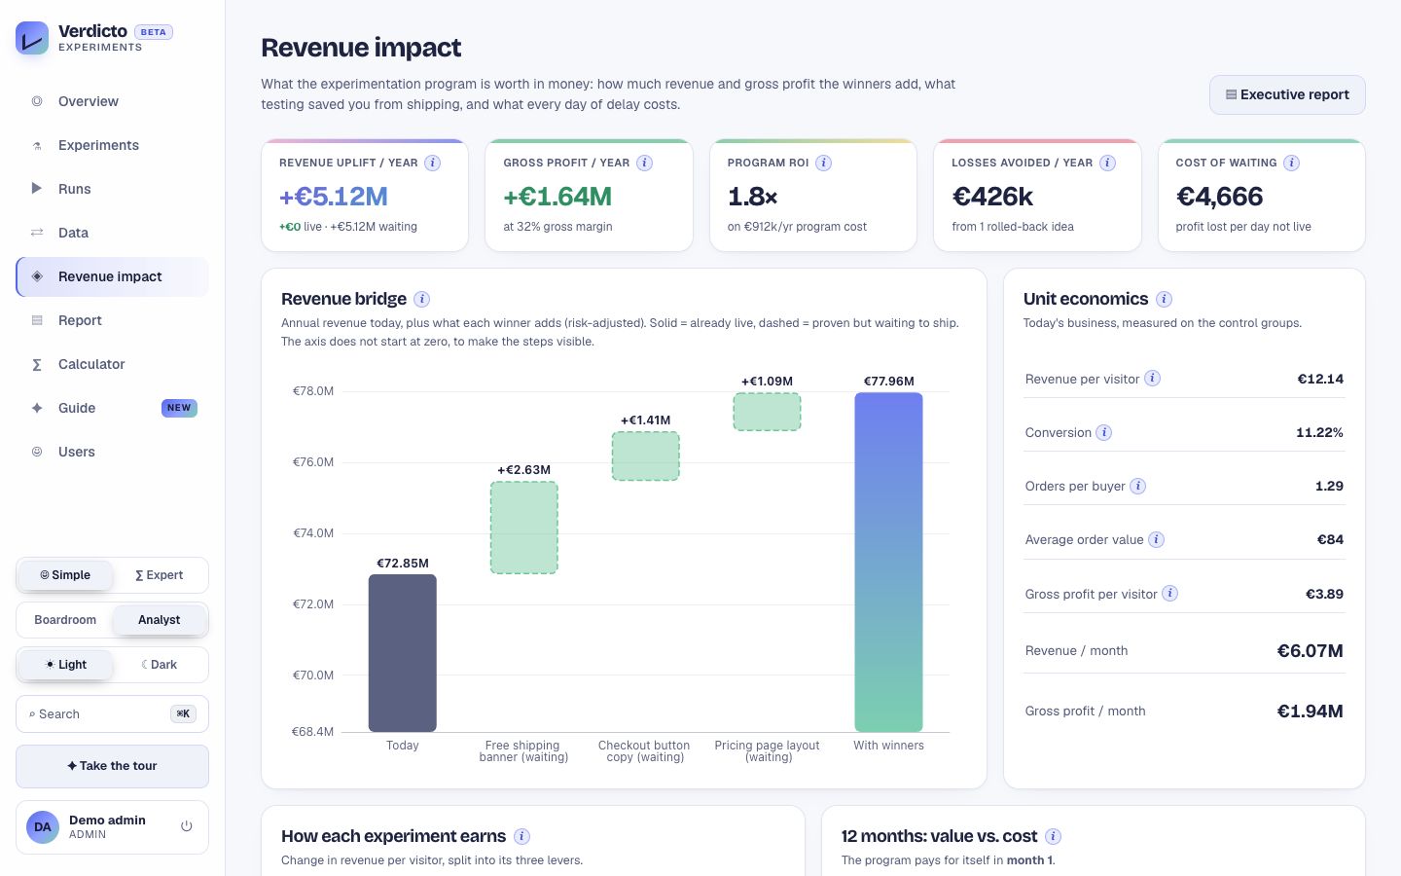Image resolution: width=1401 pixels, height=876 pixels.
Task: Enable the Light theme
Action: 65,665
